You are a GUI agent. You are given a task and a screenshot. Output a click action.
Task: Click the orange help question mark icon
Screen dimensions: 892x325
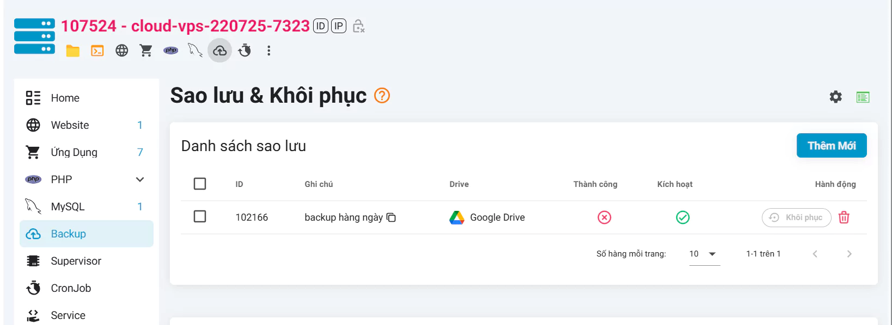(382, 96)
